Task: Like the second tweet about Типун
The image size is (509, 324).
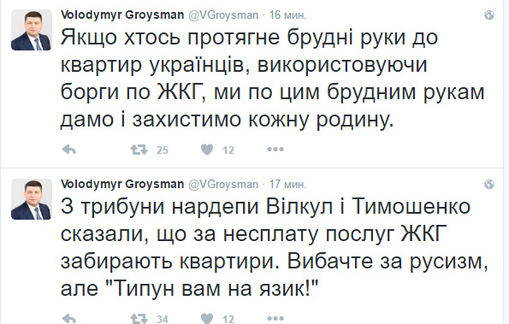Action: click(207, 319)
